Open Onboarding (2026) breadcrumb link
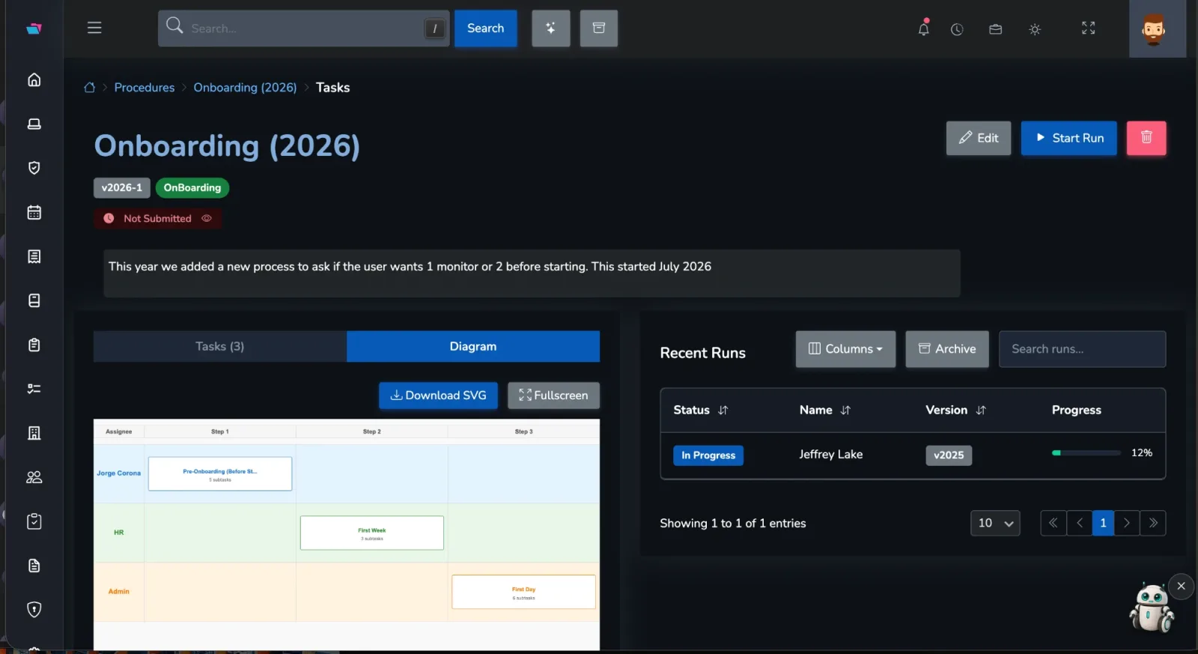Viewport: 1198px width, 654px height. coord(245,88)
